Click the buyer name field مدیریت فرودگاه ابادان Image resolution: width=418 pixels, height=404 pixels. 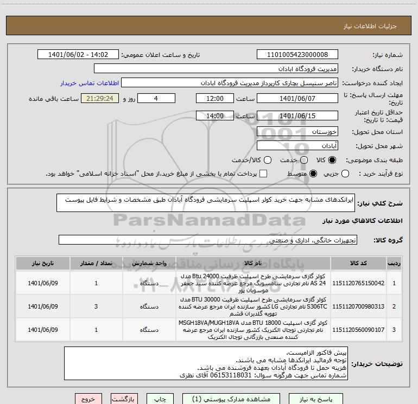tap(216, 68)
